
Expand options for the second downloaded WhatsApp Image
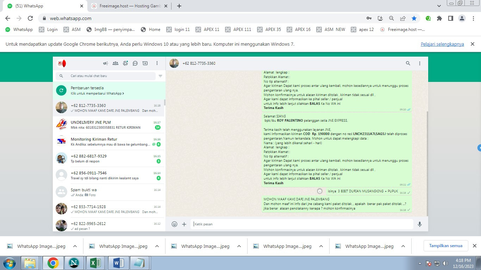157,246
